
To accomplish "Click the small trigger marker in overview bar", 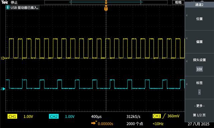I will pyautogui.click(x=106, y=2).
